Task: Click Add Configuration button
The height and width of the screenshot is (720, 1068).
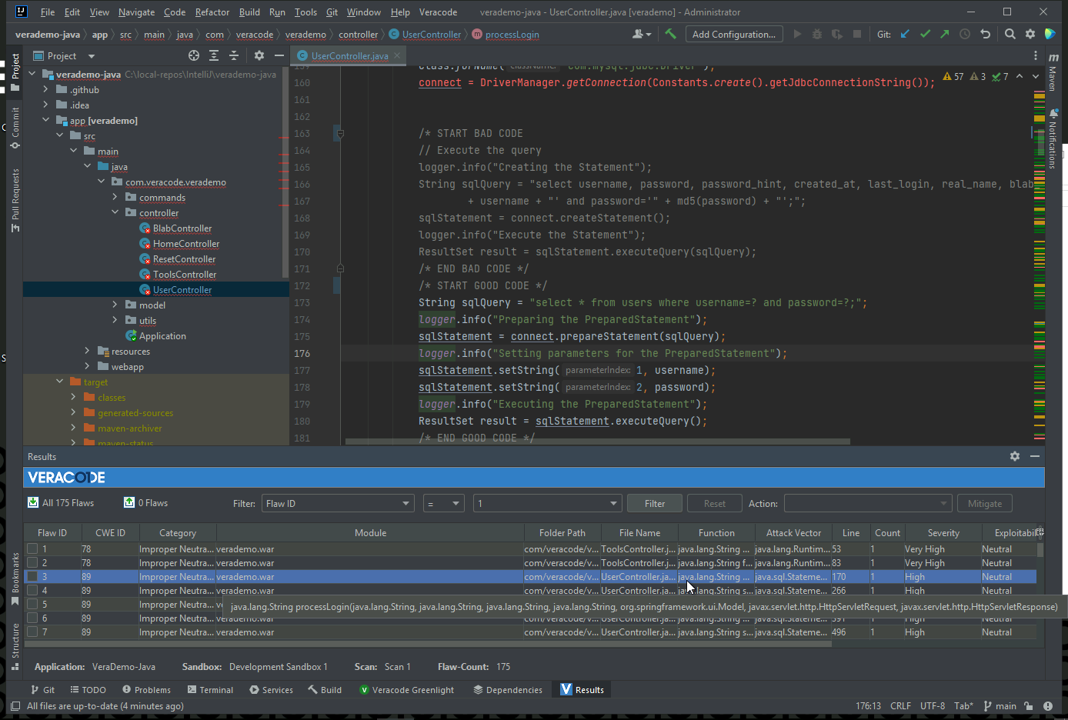Action: coord(733,34)
